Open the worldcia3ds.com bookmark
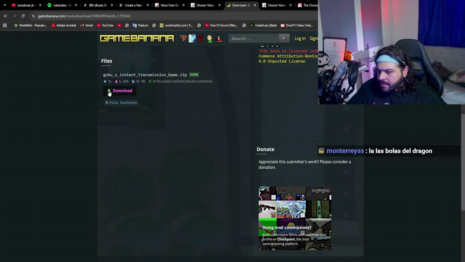 pyautogui.click(x=176, y=25)
